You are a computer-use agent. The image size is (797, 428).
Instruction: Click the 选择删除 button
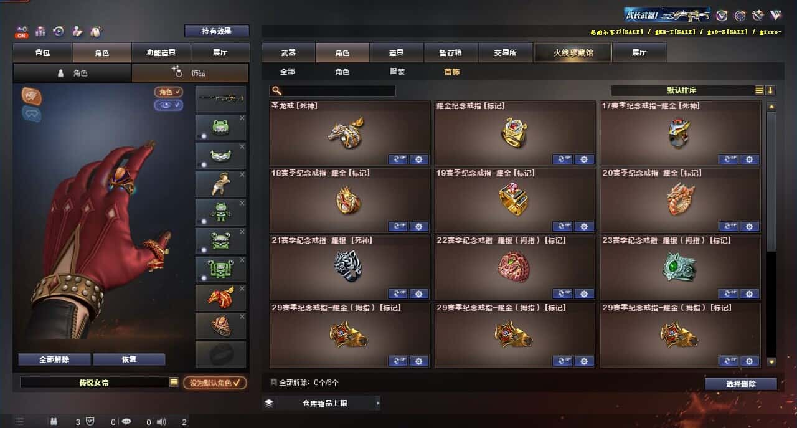point(741,384)
